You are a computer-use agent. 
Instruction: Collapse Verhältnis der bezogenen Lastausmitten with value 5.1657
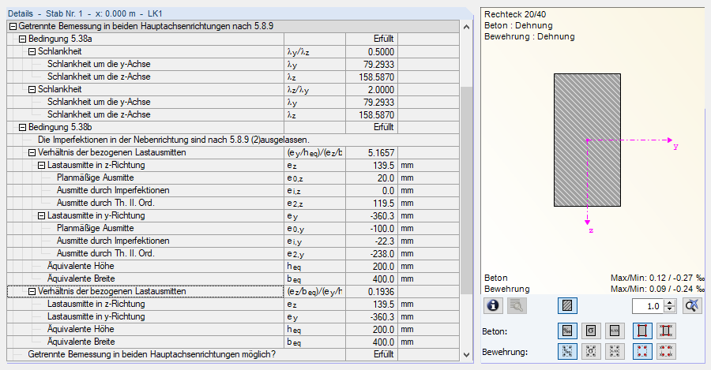(32, 152)
